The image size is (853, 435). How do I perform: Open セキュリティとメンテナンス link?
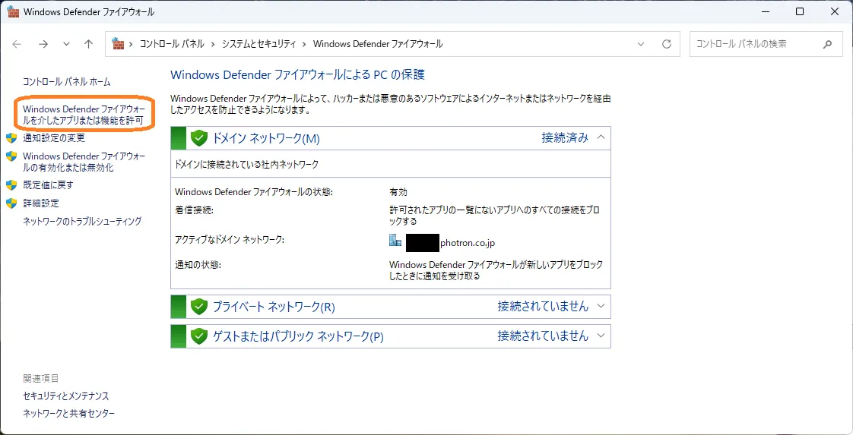(x=66, y=396)
